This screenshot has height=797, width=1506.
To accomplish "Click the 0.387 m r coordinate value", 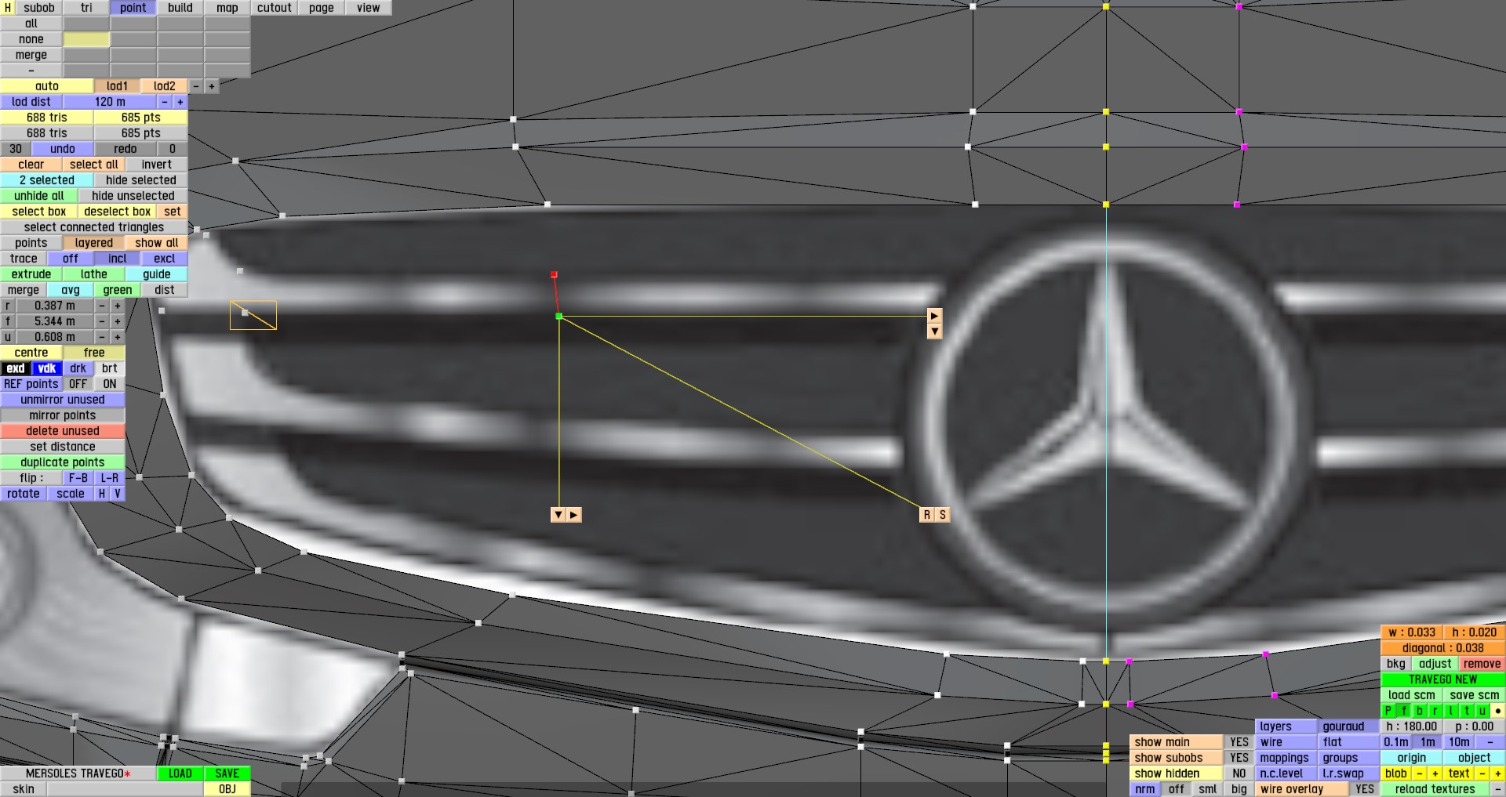I will [x=55, y=306].
